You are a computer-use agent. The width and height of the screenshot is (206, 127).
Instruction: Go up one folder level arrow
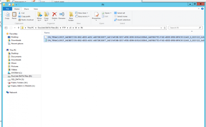[x=19, y=28]
